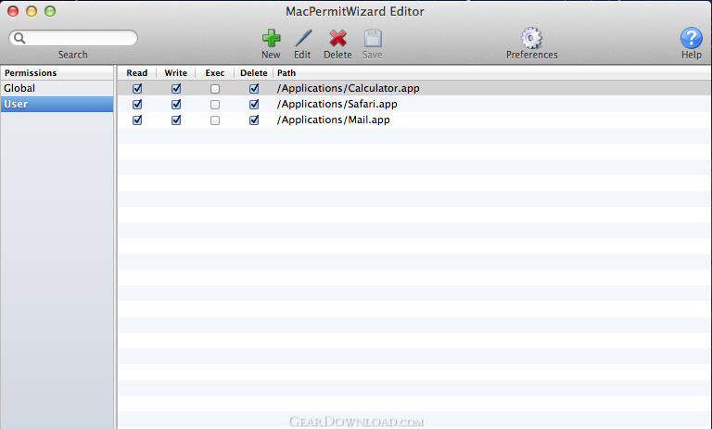712x429 pixels.
Task: Enable Exec for Mail.app
Action: [x=215, y=120]
